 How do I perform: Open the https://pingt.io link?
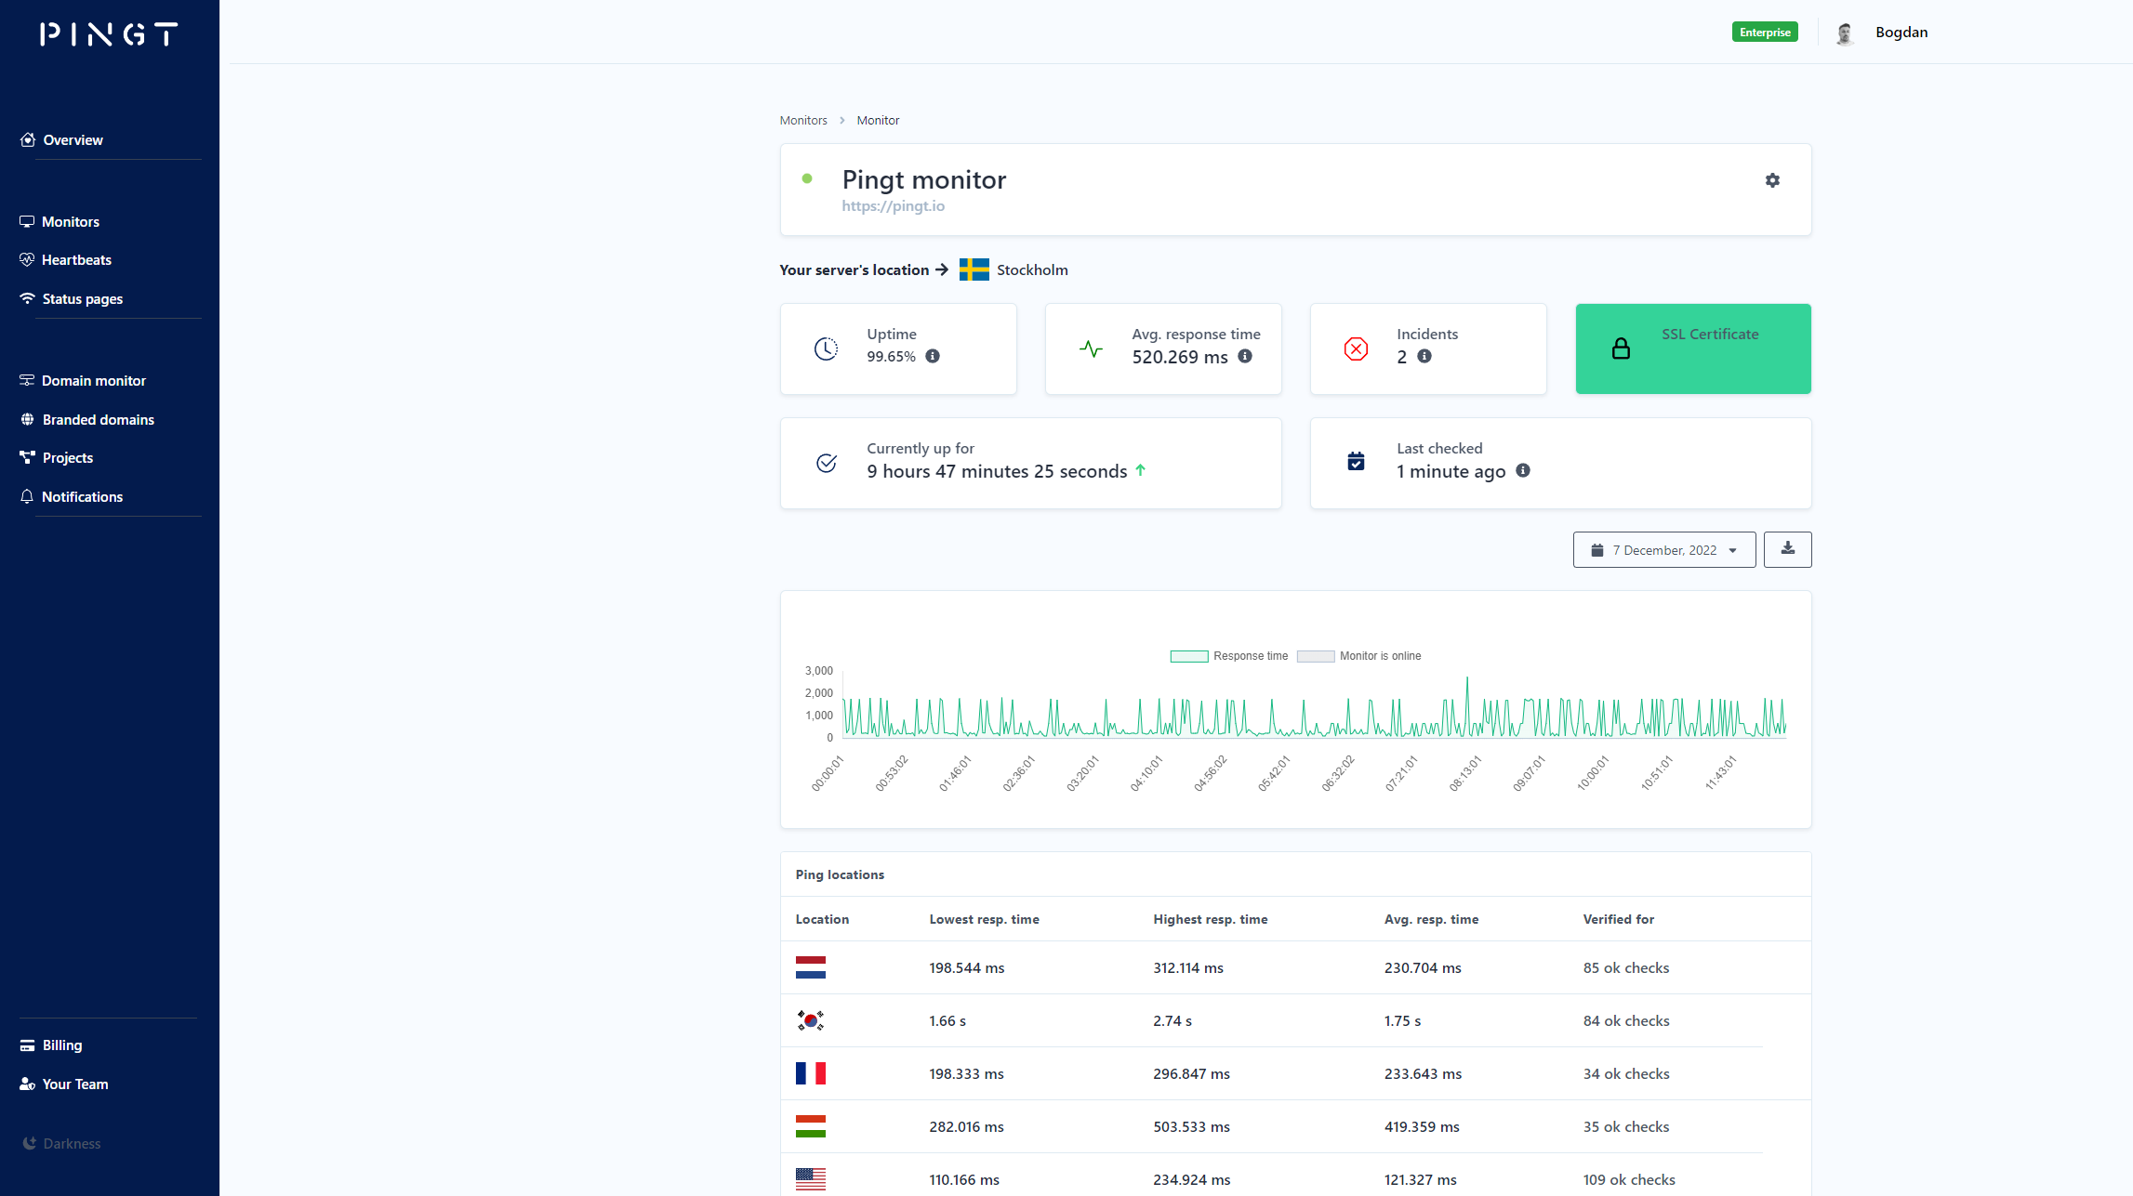(893, 205)
